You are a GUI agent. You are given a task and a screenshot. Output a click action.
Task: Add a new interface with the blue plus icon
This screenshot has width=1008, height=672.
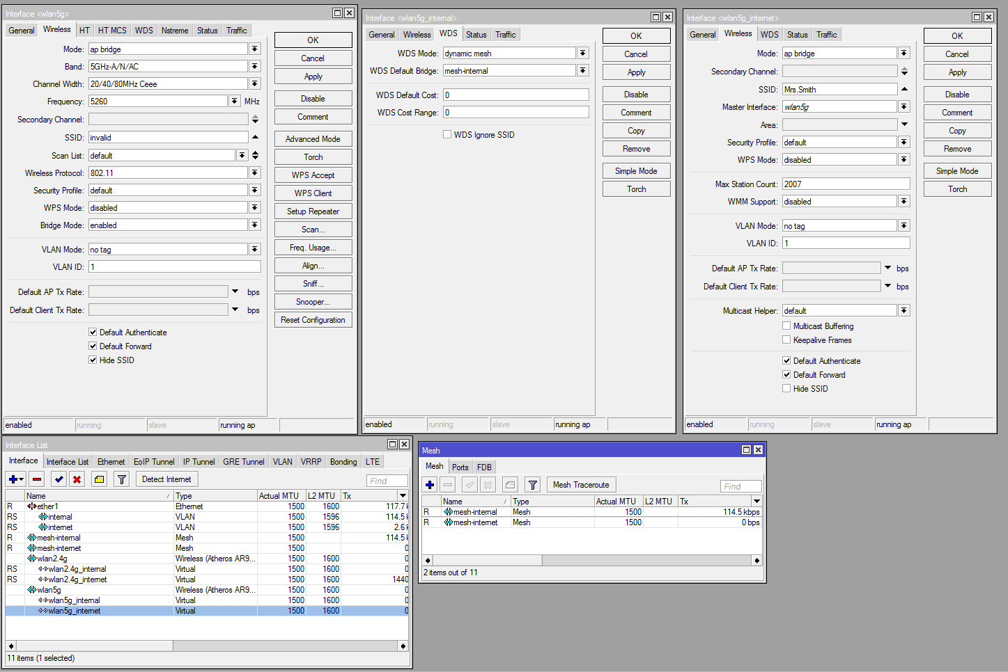pos(13,479)
